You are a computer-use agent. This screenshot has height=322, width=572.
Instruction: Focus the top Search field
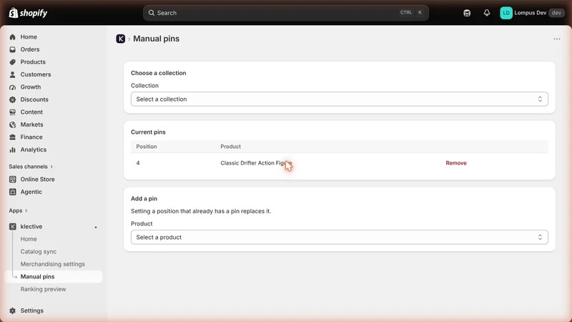tap(285, 13)
